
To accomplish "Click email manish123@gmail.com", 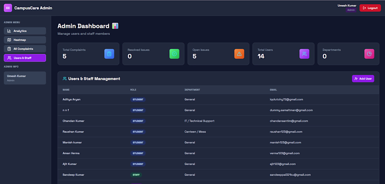I will pyautogui.click(x=285, y=142).
